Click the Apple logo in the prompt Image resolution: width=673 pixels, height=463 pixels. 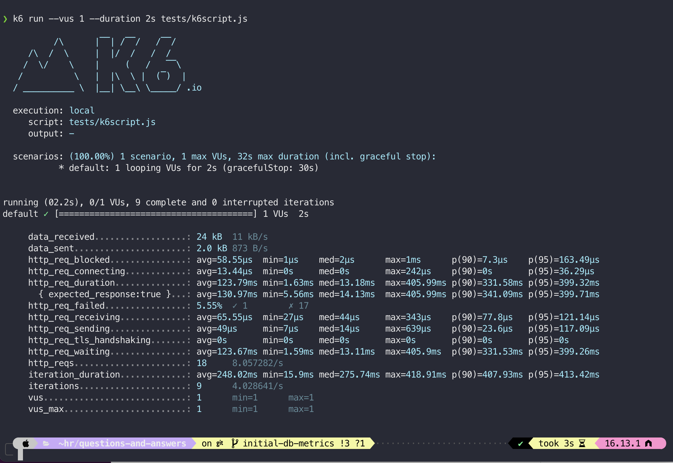tap(26, 443)
